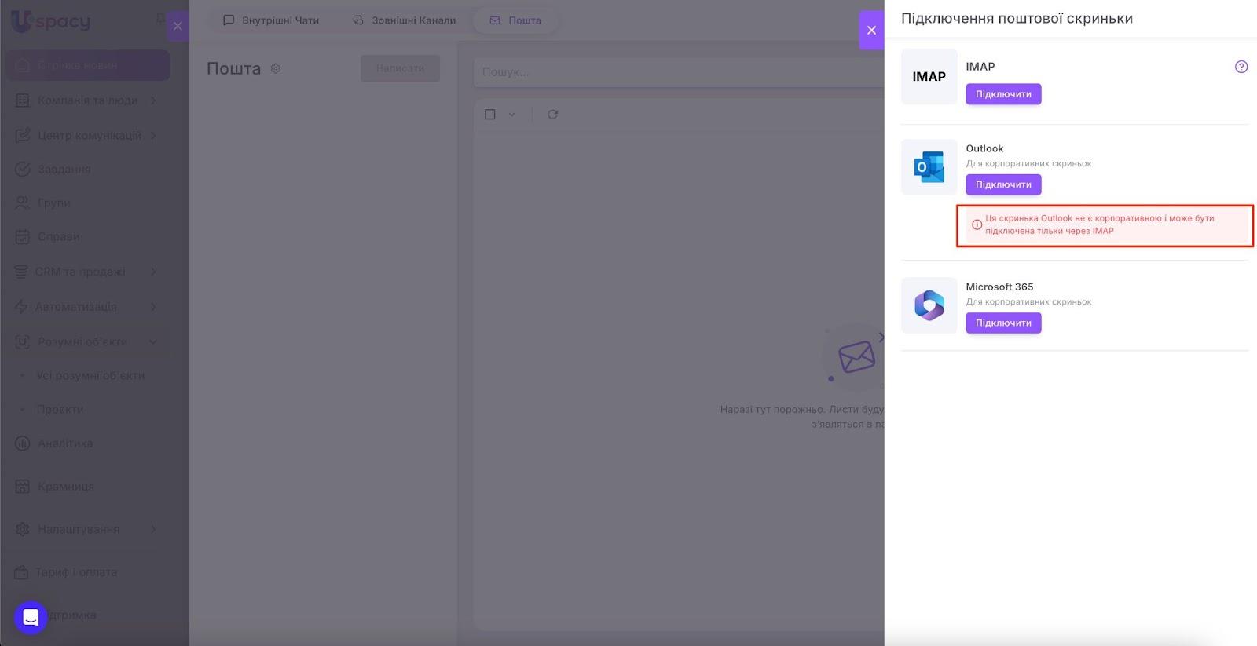The height and width of the screenshot is (646, 1257).
Task: Connect the Outlook mailbox
Action: pyautogui.click(x=1003, y=184)
